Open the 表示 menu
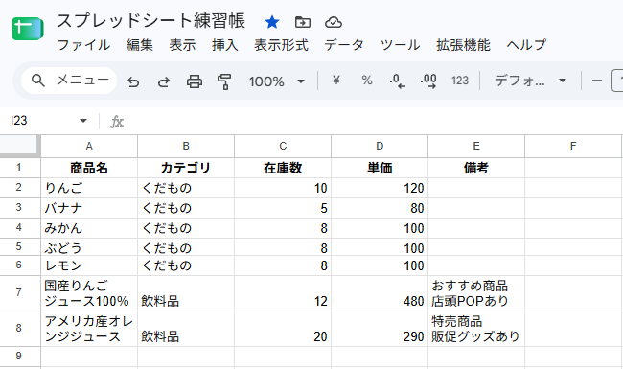 (182, 45)
